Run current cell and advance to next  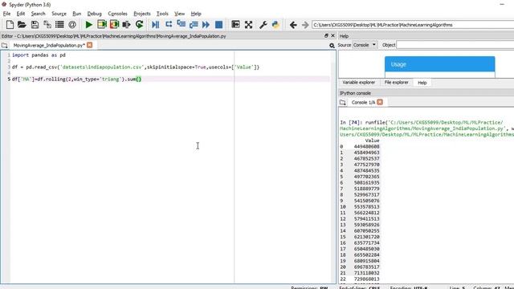click(114, 25)
